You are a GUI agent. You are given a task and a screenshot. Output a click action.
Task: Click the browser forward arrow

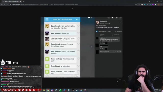[5, 5]
